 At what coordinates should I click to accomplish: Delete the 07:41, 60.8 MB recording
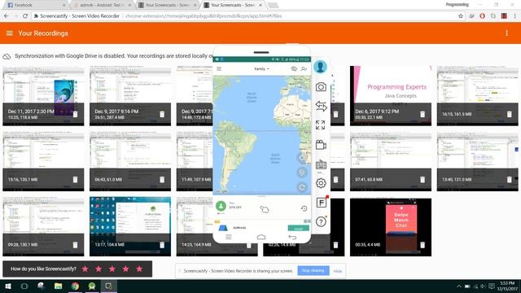[422, 179]
